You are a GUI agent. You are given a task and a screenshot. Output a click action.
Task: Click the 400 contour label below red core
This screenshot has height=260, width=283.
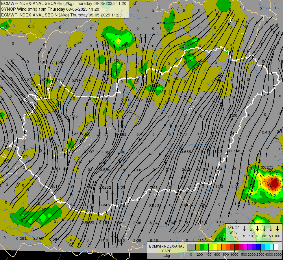[272, 195]
